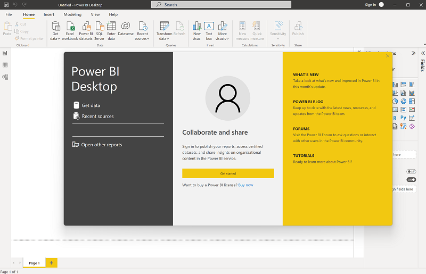Open the More visuals dropdown
Image resolution: width=426 pixels, height=274 pixels.
tap(222, 31)
